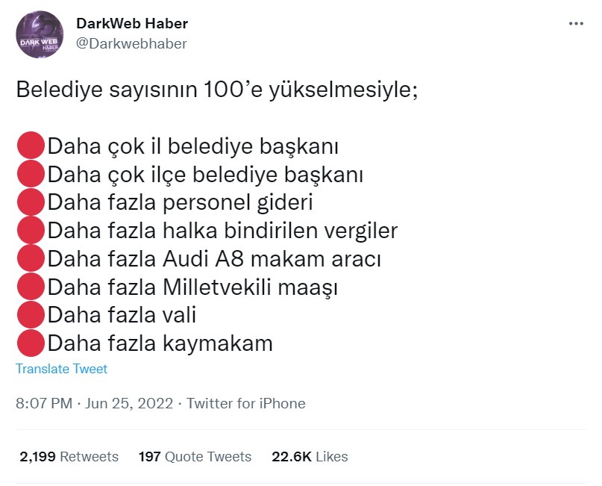Click red circle next to 'Milletvekili maaşı'

[x=31, y=287]
